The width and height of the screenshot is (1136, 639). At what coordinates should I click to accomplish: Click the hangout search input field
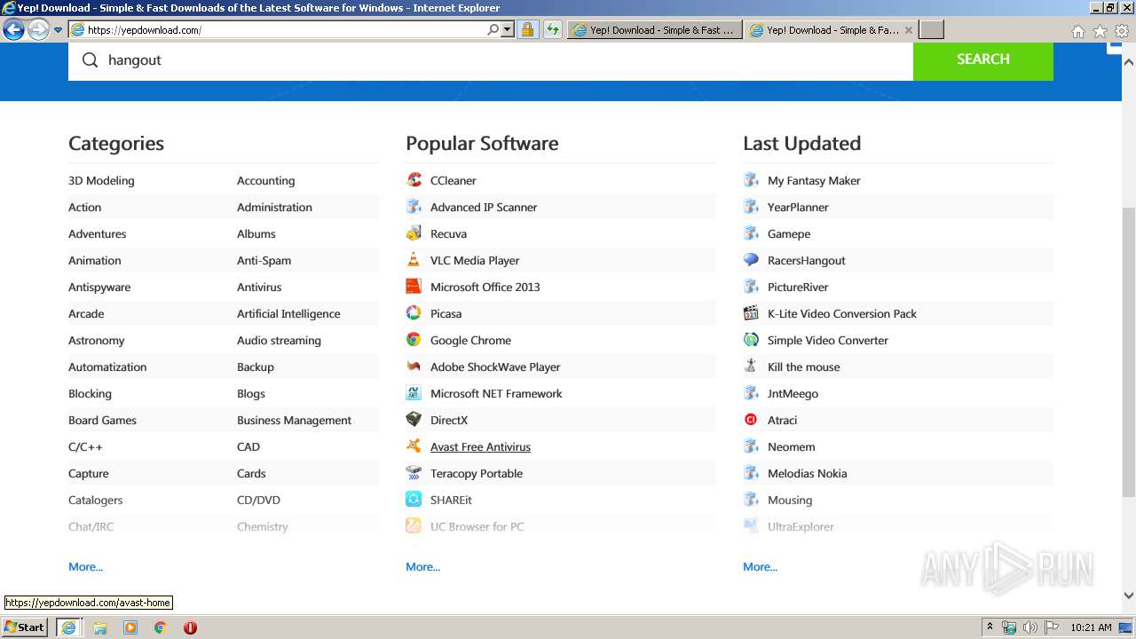pyautogui.click(x=491, y=59)
